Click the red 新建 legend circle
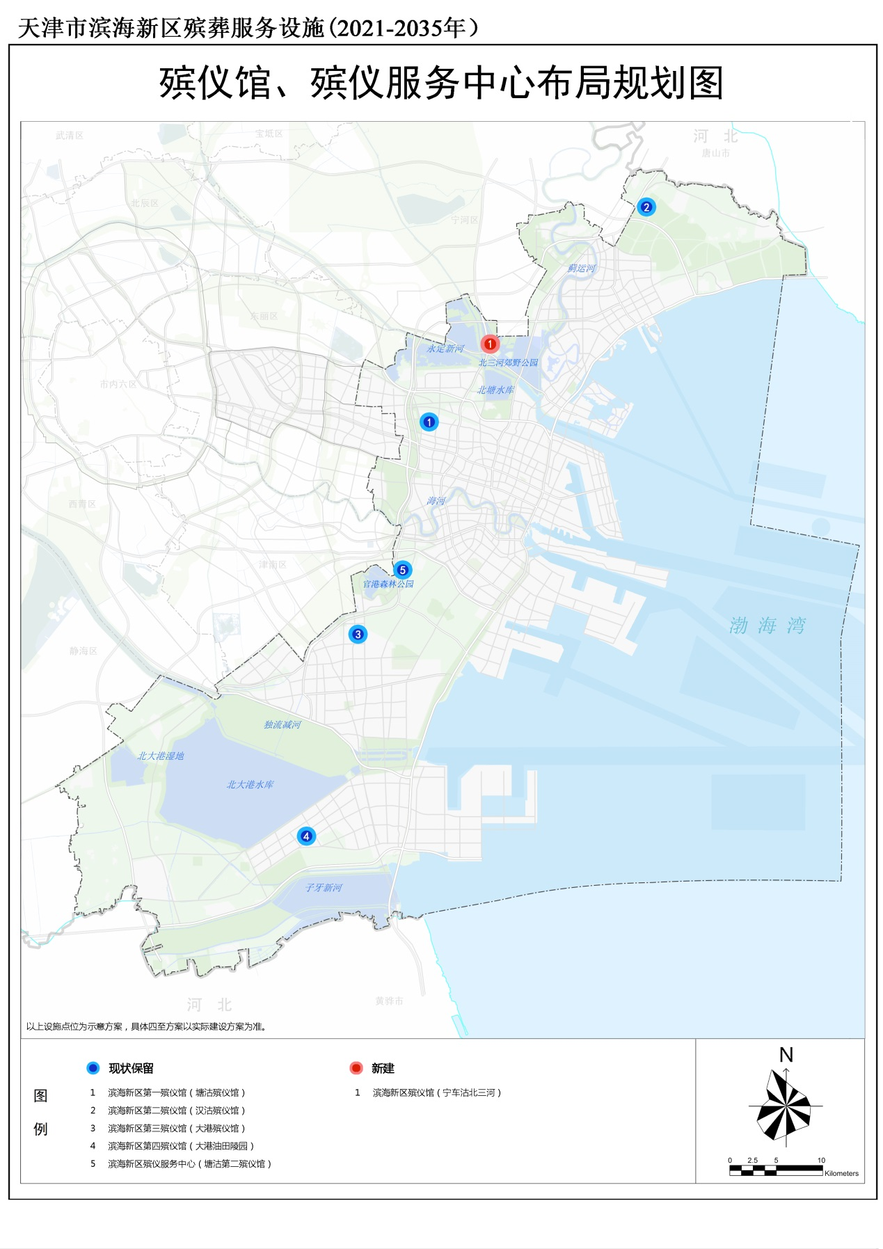The width and height of the screenshot is (883, 1249). click(356, 1068)
